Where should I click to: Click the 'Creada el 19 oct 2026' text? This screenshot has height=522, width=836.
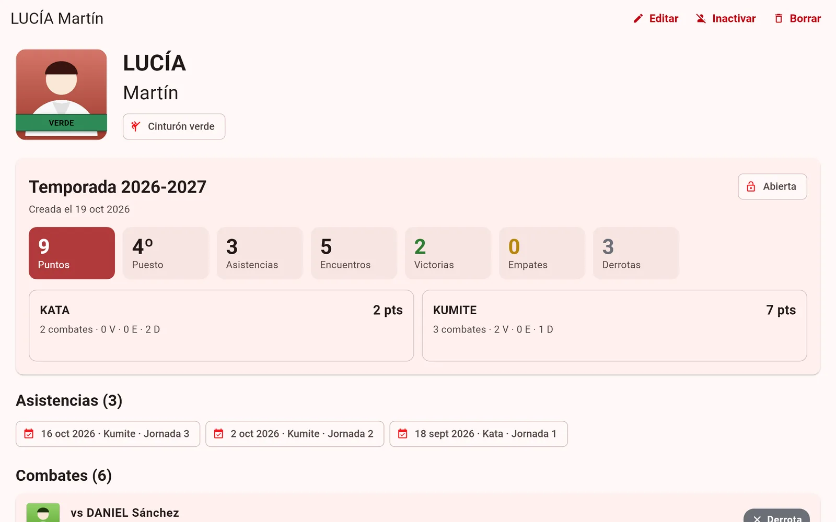pyautogui.click(x=79, y=209)
